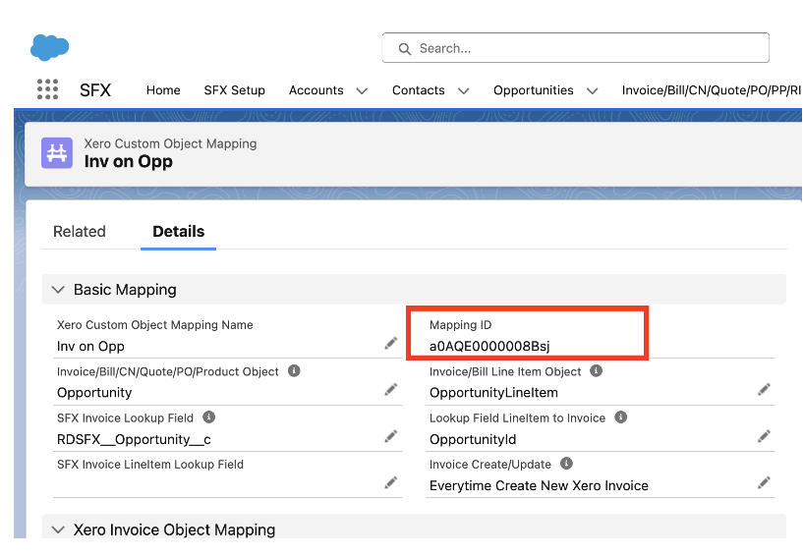Open Opportunities tab dropdown chevron
This screenshot has width=804, height=556.
point(593,91)
